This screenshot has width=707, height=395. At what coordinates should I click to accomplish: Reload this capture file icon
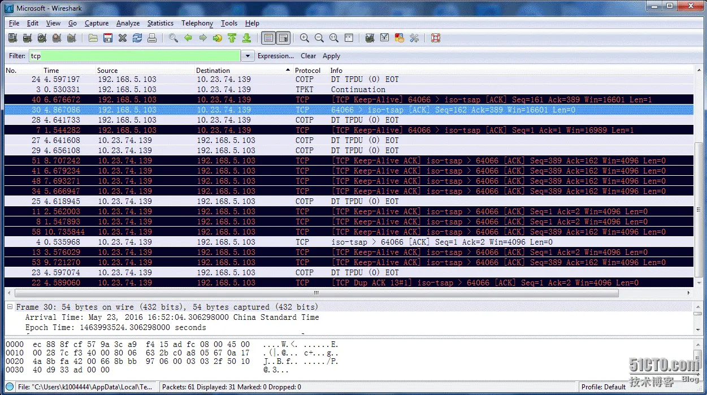tap(137, 38)
